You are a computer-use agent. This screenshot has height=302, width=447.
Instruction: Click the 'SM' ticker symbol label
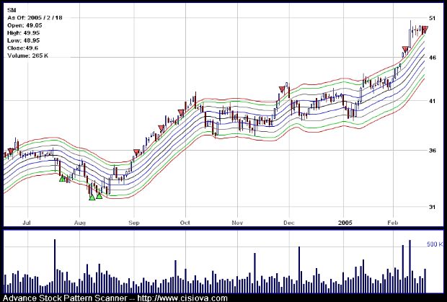(x=12, y=10)
